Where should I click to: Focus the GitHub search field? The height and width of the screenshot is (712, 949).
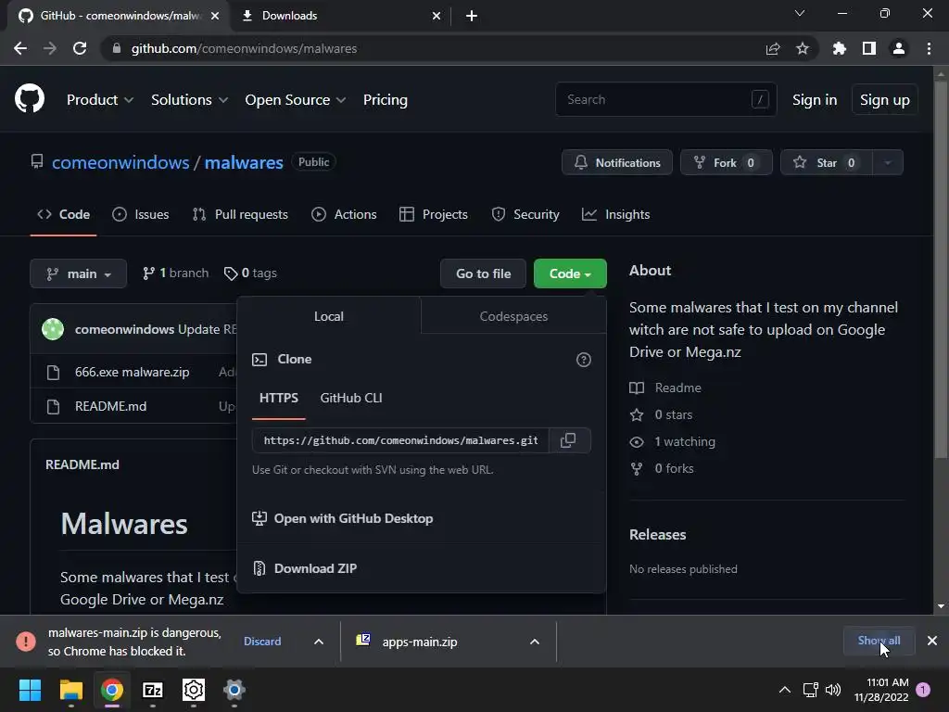(665, 99)
